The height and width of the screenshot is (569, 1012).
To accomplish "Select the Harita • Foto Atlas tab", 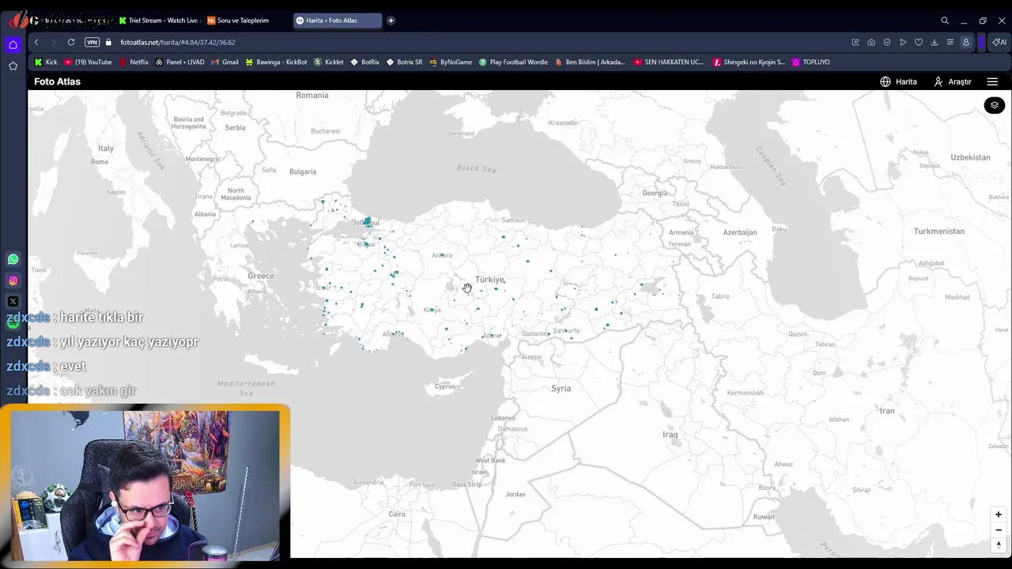I will coord(336,21).
